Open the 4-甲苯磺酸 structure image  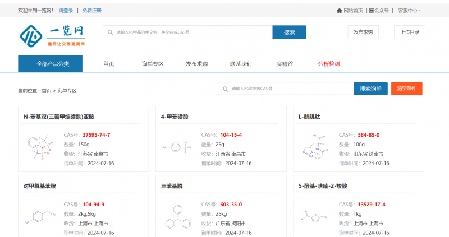pyautogui.click(x=177, y=147)
